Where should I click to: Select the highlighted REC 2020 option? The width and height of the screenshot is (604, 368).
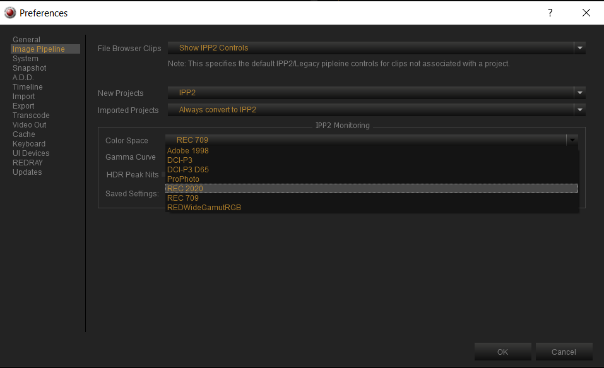(x=372, y=189)
